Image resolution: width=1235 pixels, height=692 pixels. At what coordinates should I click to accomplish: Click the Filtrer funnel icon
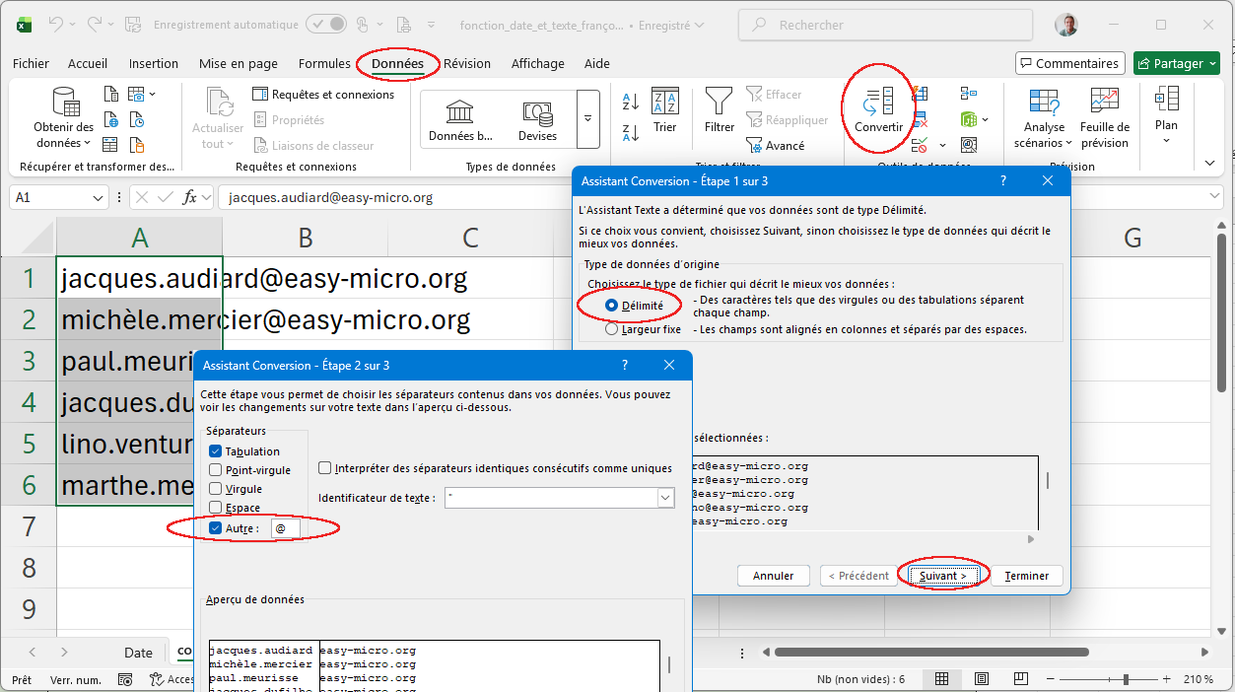(x=719, y=102)
